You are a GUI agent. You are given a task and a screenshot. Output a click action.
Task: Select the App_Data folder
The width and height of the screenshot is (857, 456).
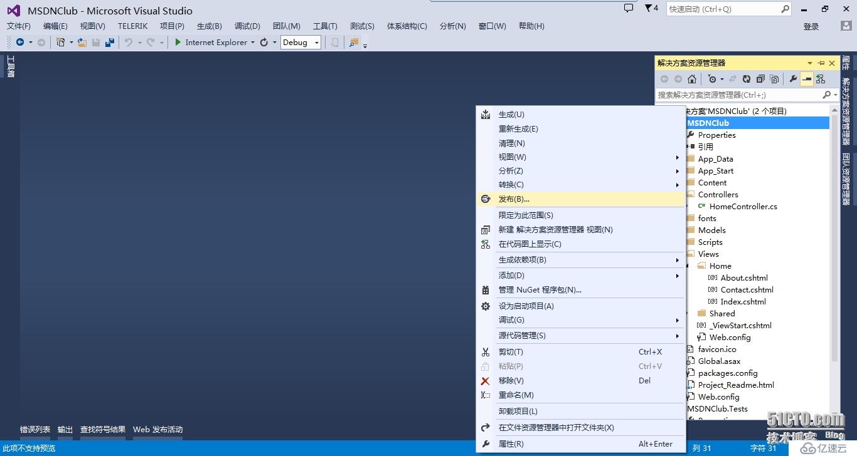click(x=715, y=158)
